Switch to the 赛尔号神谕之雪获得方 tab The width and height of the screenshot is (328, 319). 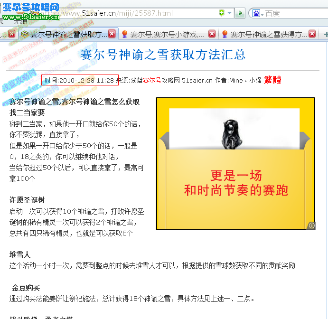[x=269, y=34]
